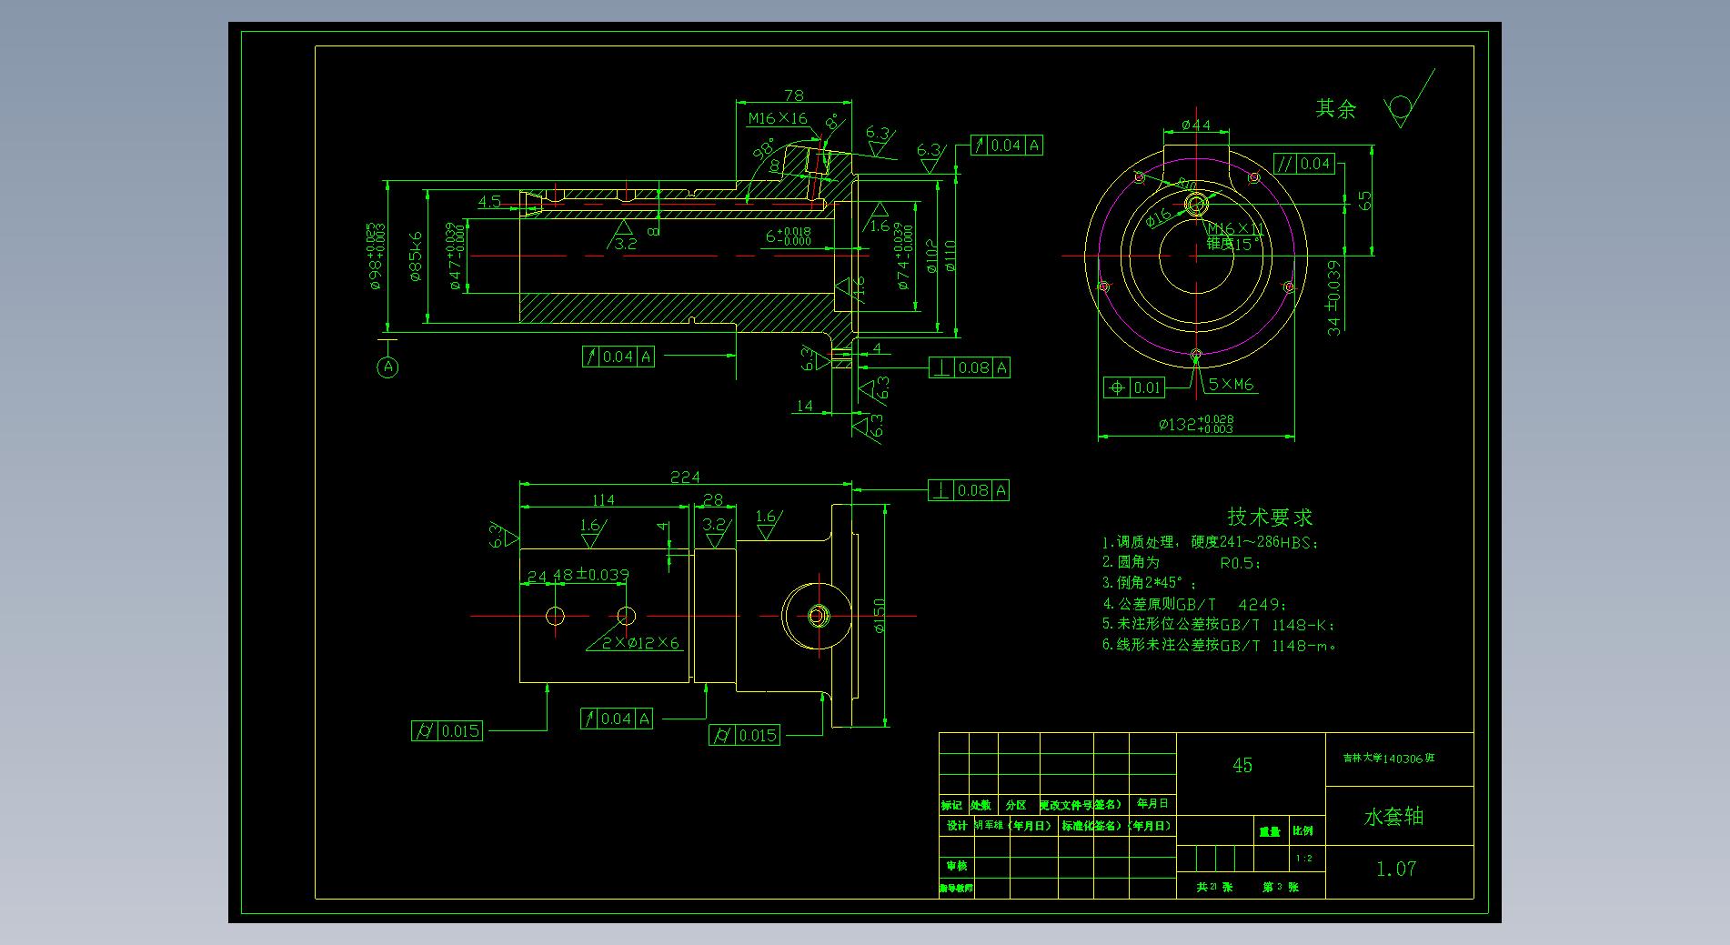Select note '2.圆角为 R0.5'
Viewport: 1730px width, 945px height.
pyautogui.click(x=1182, y=563)
